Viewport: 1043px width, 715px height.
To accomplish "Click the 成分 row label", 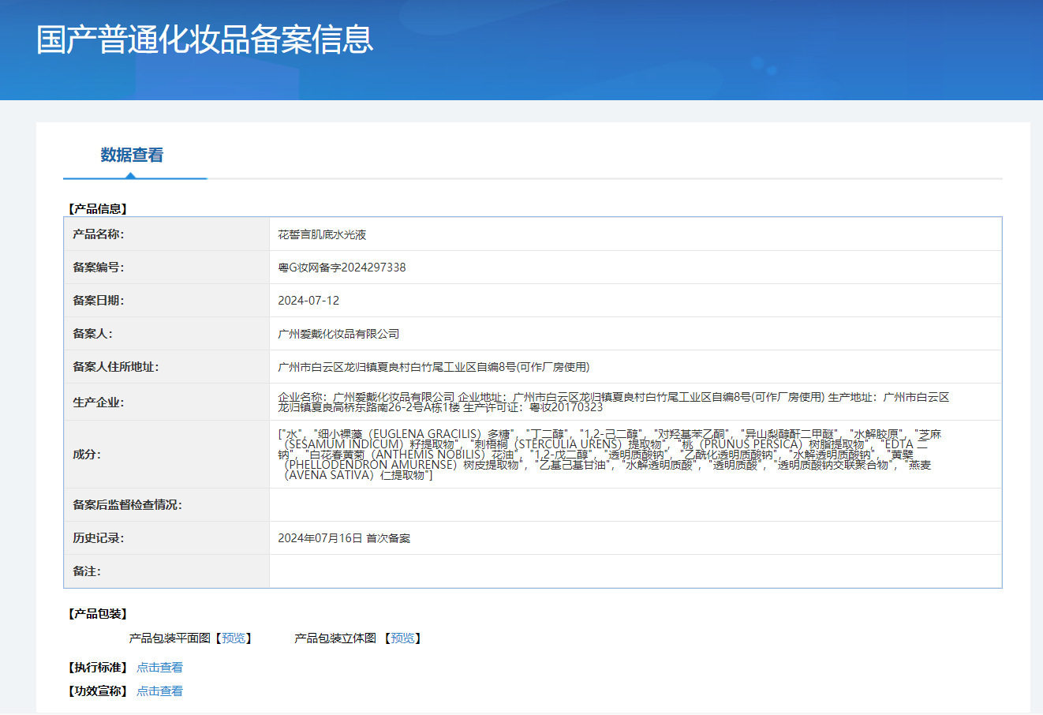I will (87, 455).
